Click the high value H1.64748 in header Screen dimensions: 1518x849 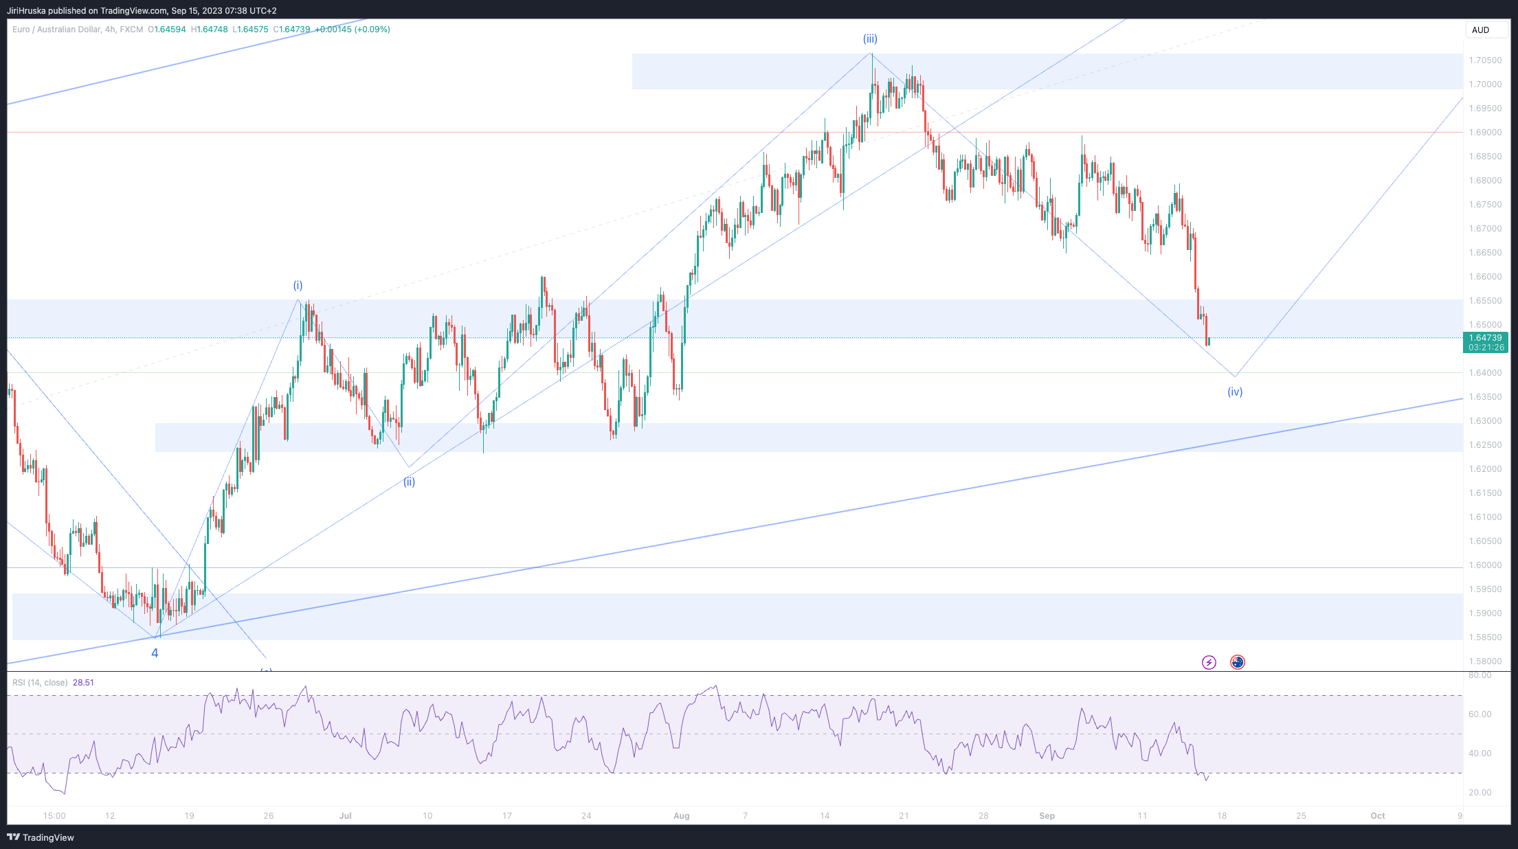209,30
